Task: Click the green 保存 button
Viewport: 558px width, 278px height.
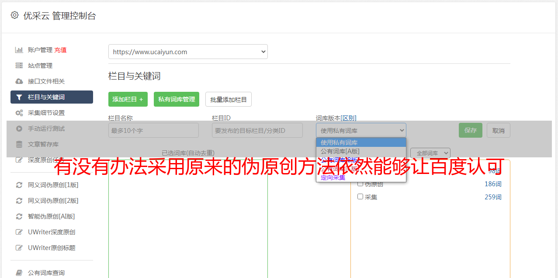Action: (471, 130)
